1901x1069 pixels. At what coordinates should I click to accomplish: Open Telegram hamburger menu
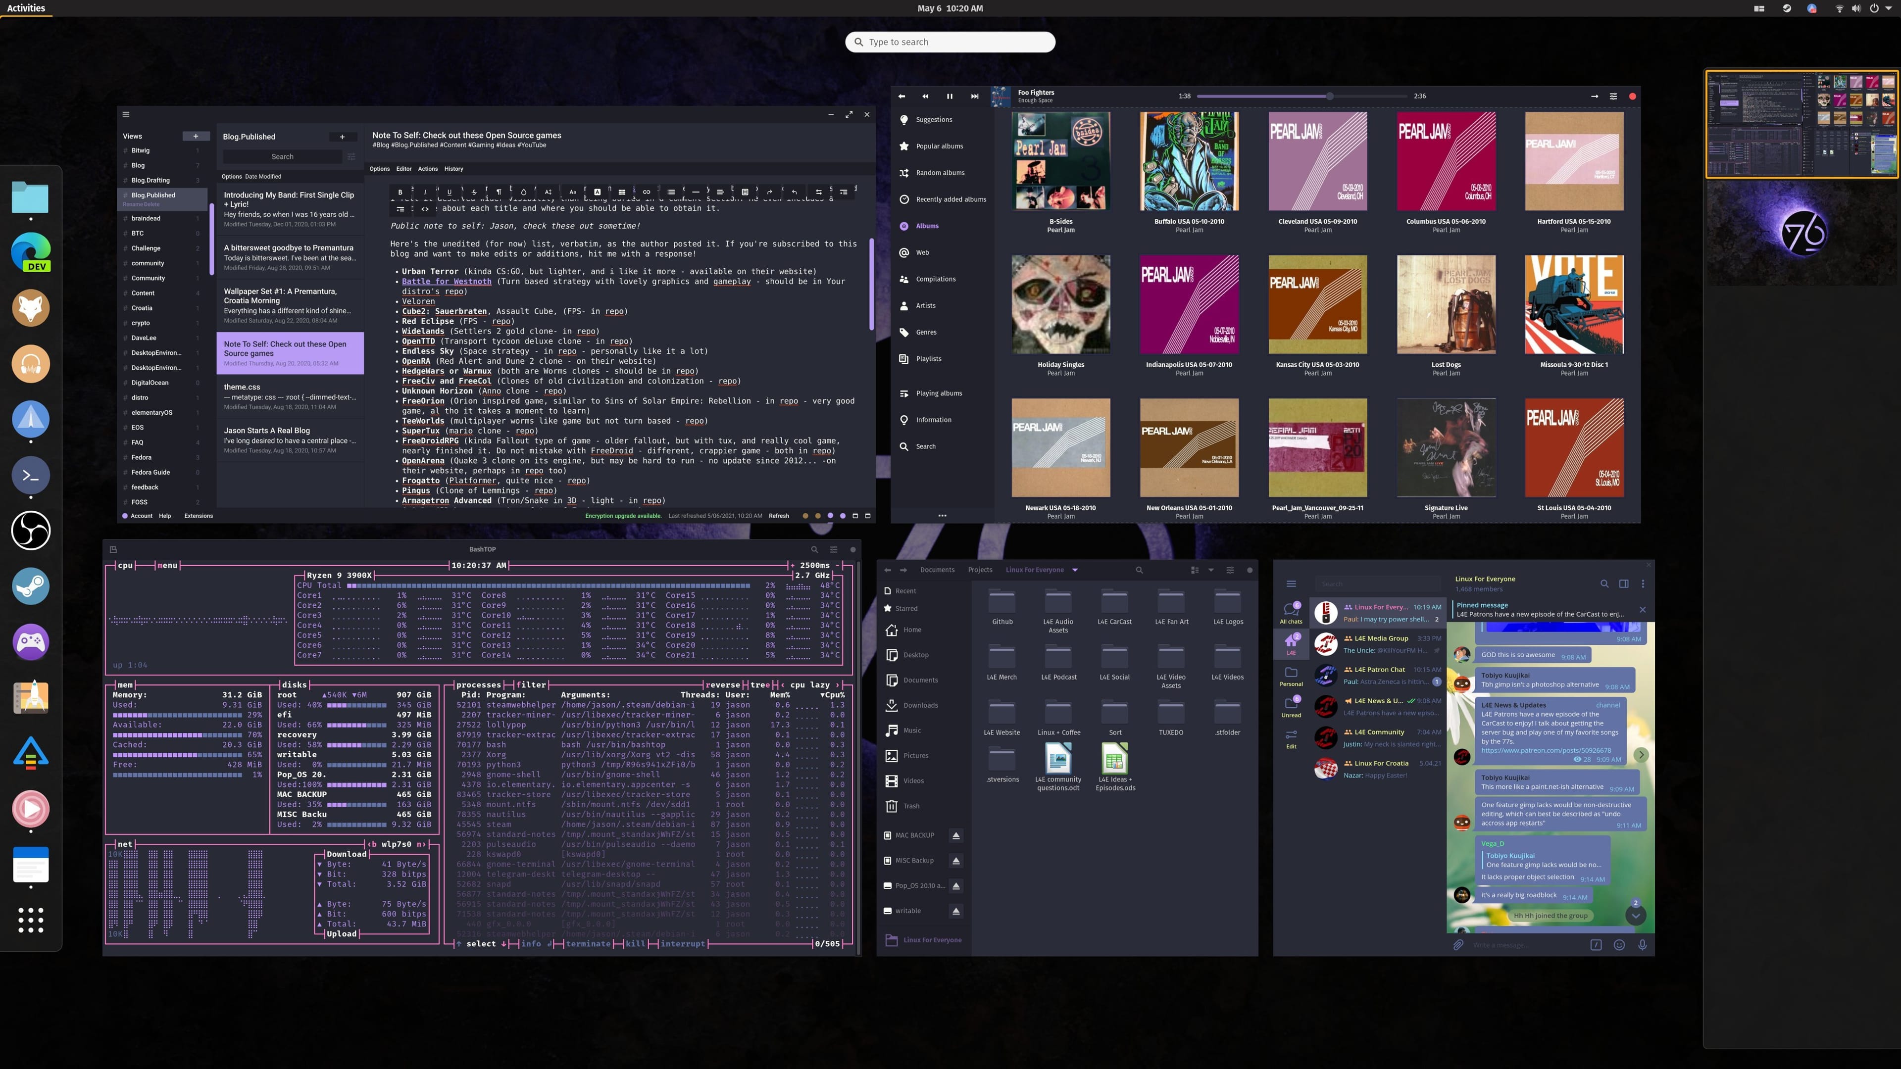tap(1291, 583)
